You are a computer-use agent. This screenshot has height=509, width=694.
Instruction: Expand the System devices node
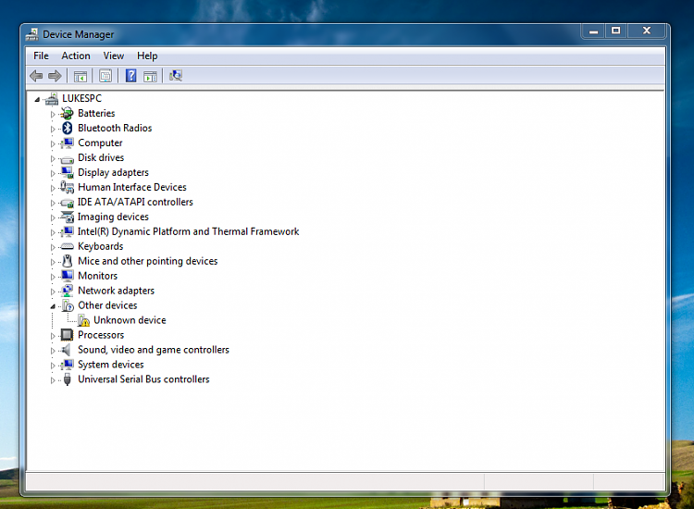click(x=53, y=366)
